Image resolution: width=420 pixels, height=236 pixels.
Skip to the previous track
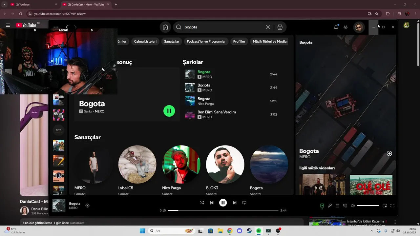point(212,203)
